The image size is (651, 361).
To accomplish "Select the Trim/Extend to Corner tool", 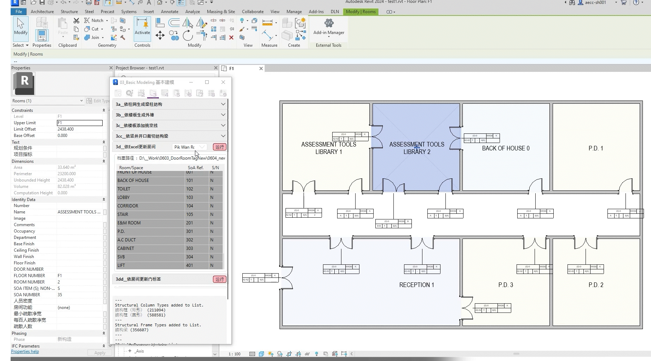I will pos(202,35).
